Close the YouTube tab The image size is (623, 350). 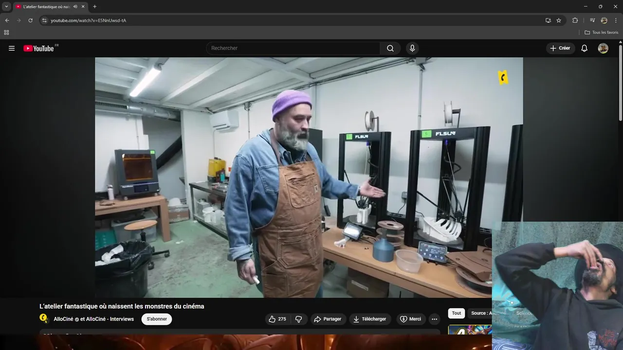(83, 7)
